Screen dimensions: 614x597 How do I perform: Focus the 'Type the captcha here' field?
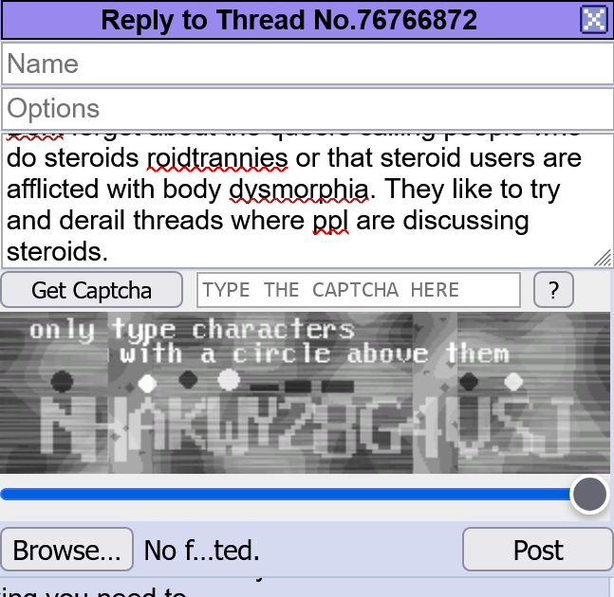click(359, 290)
